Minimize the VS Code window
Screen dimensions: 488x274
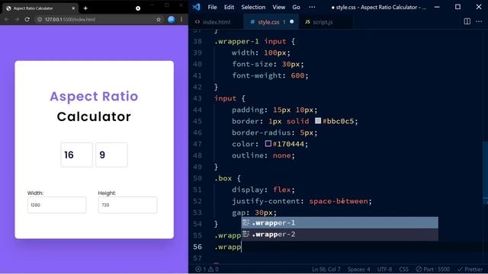[437, 7]
